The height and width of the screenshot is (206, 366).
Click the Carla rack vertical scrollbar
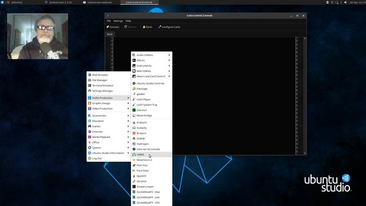coord(305,96)
